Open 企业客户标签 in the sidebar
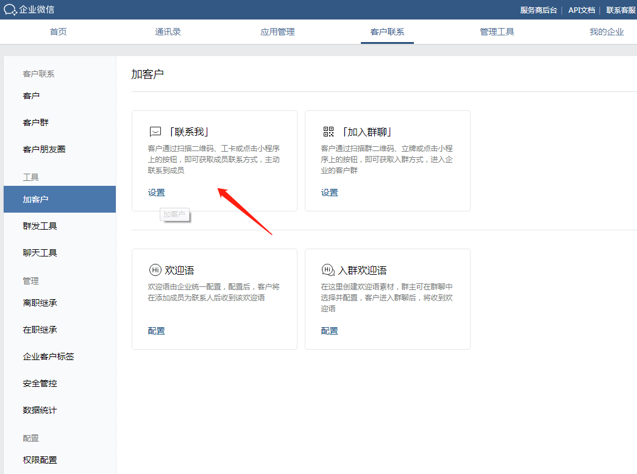 (49, 356)
